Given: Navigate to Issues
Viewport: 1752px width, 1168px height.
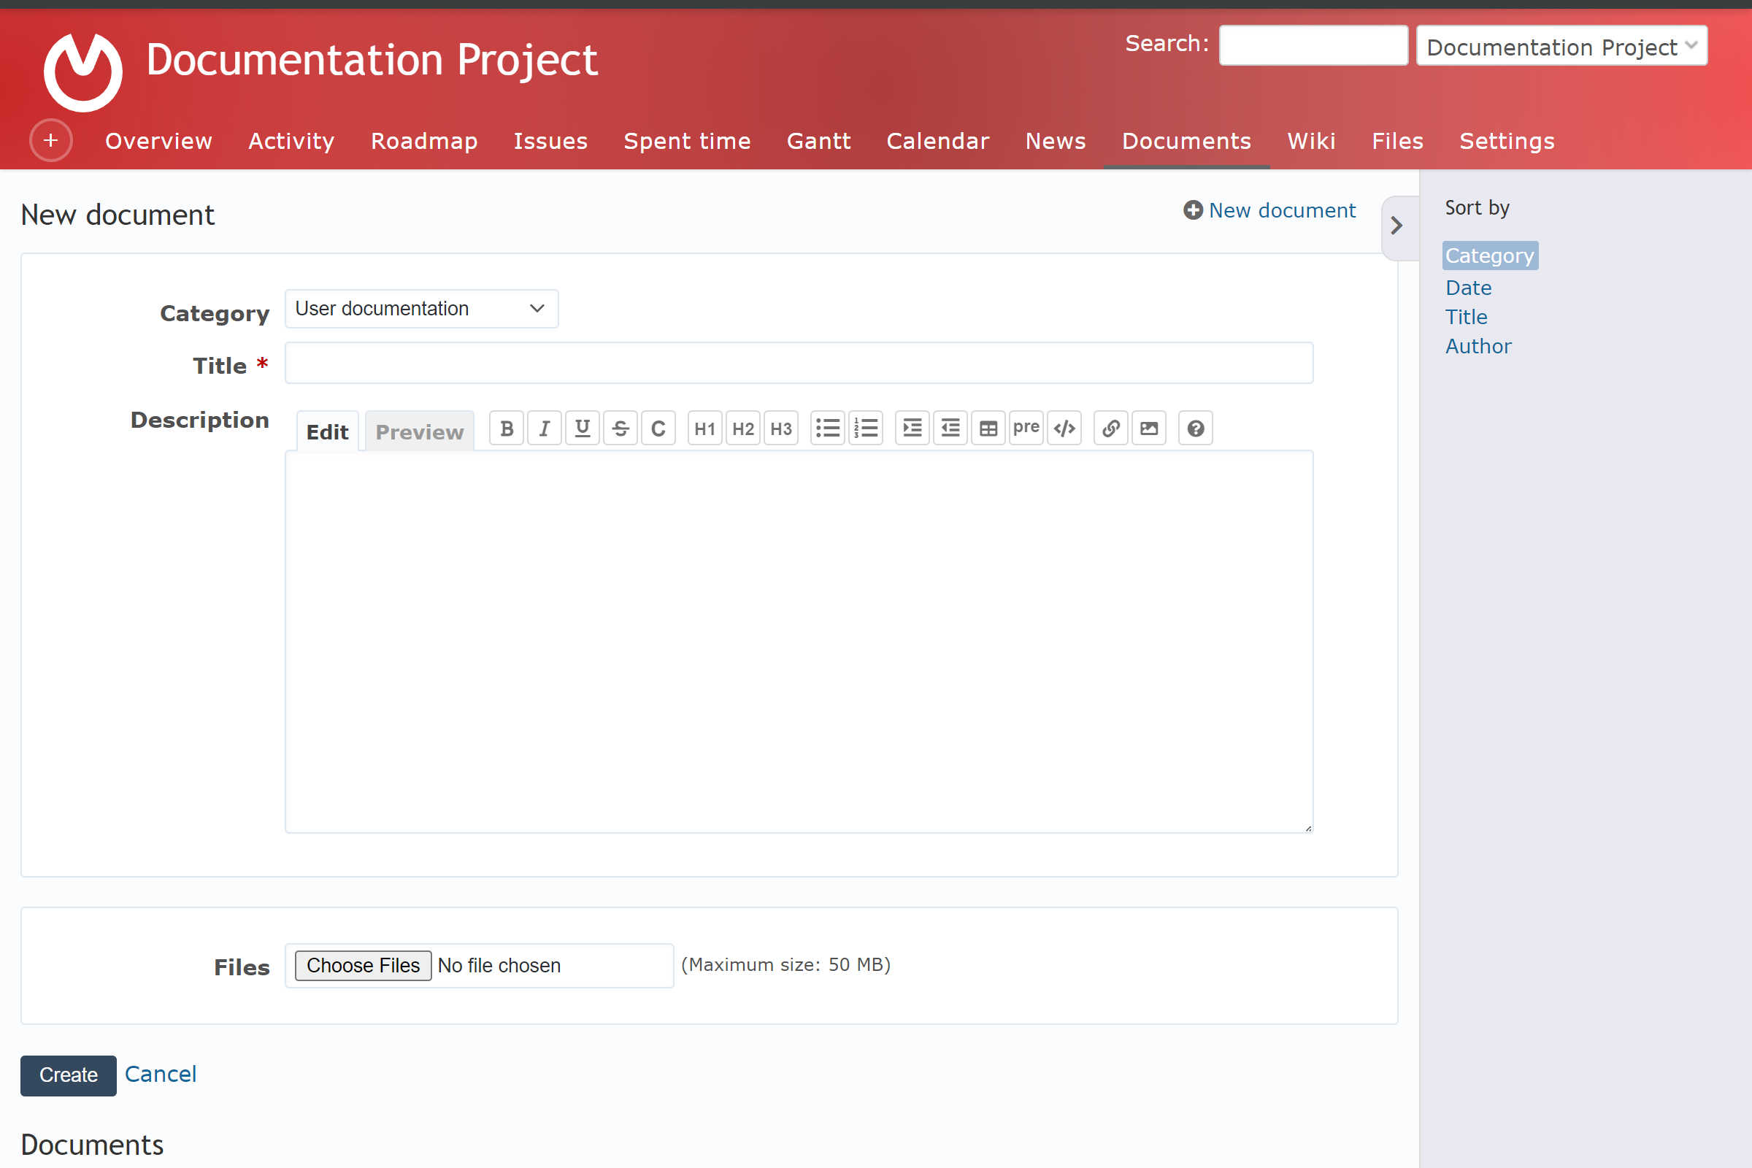Looking at the screenshot, I should [550, 141].
